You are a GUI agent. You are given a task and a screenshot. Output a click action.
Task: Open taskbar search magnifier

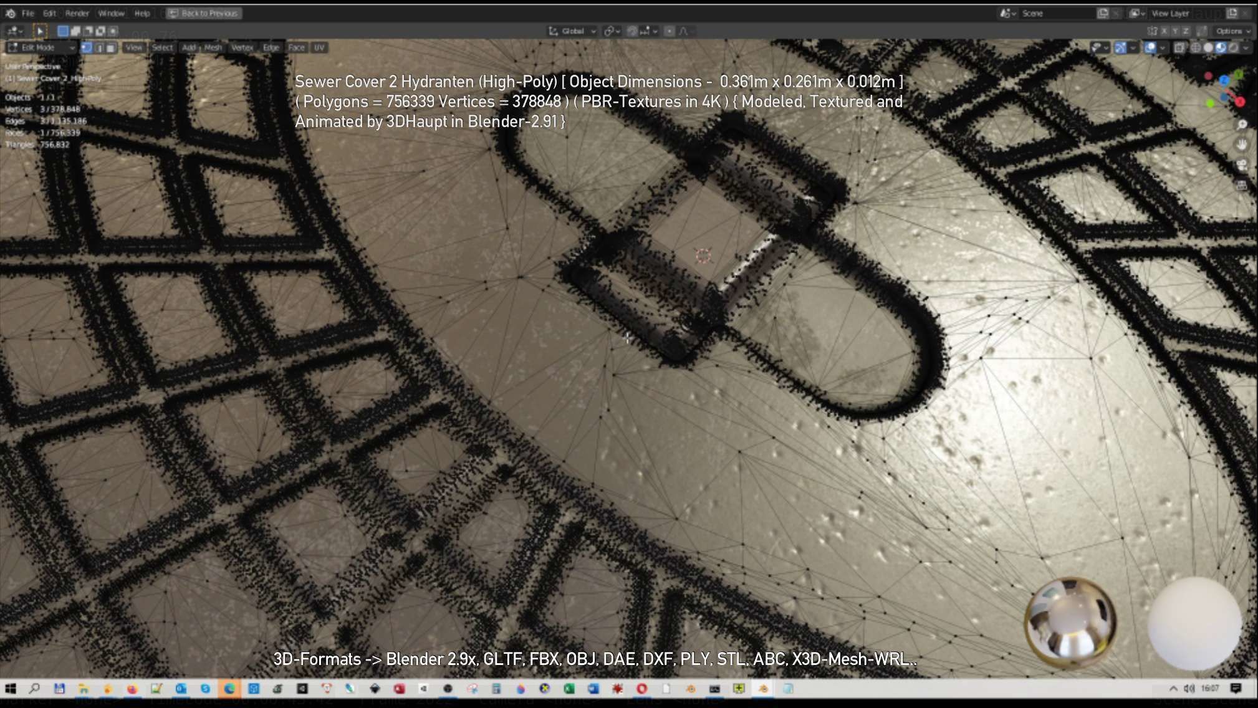click(35, 688)
